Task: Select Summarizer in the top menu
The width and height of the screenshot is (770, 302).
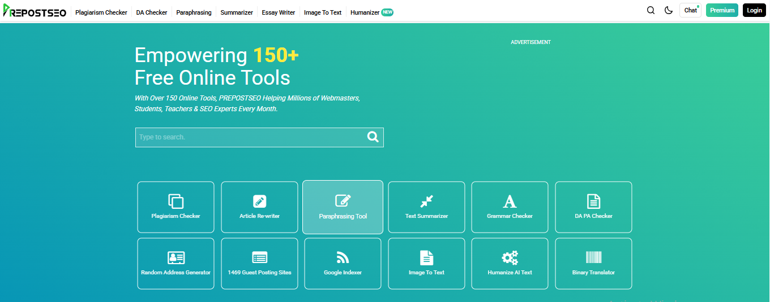Action: [237, 12]
